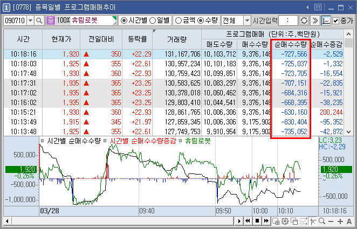Click the purple 증 margin badge
This screenshot has width=357, height=229.
[50, 20]
